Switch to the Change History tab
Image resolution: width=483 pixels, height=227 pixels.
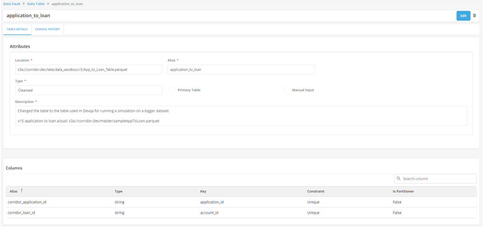[48, 29]
